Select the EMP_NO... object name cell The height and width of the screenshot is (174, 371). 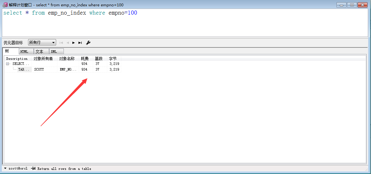point(68,69)
